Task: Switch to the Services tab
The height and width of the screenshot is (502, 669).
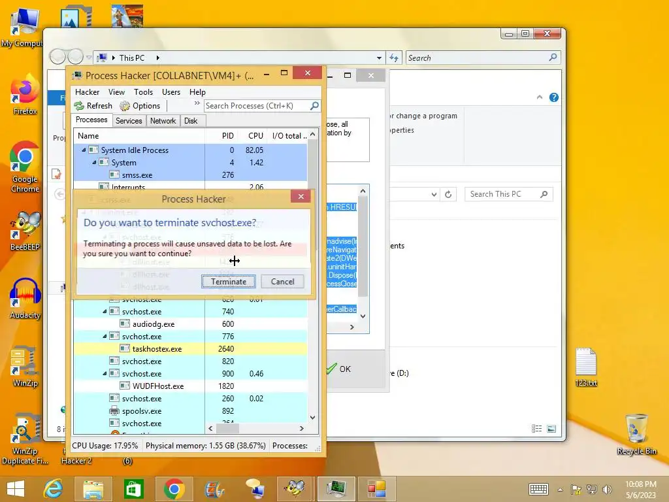Action: [x=129, y=121]
